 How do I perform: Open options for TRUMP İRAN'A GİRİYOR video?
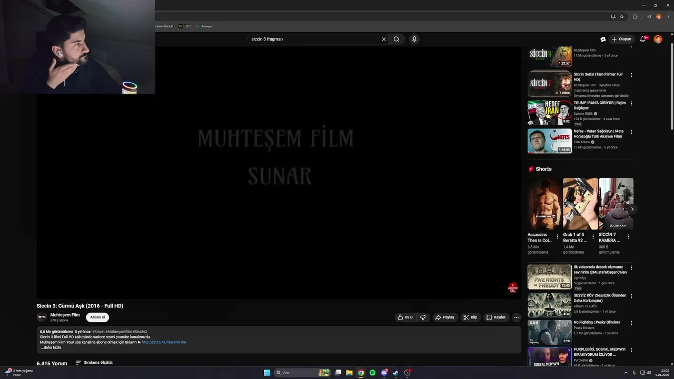[631, 103]
